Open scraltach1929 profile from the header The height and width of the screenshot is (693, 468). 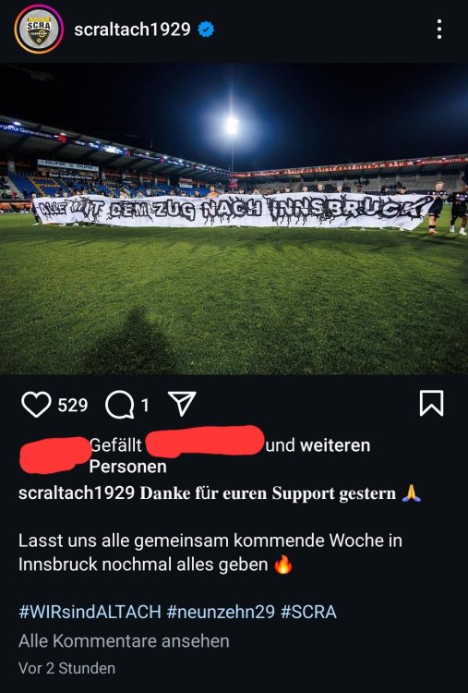pyautogui.click(x=132, y=30)
